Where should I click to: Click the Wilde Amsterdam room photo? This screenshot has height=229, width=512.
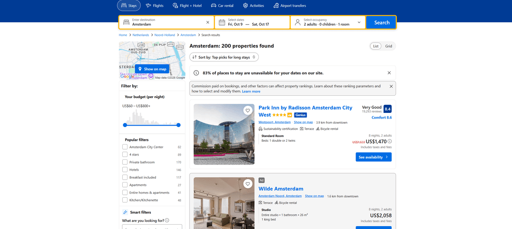tap(224, 203)
